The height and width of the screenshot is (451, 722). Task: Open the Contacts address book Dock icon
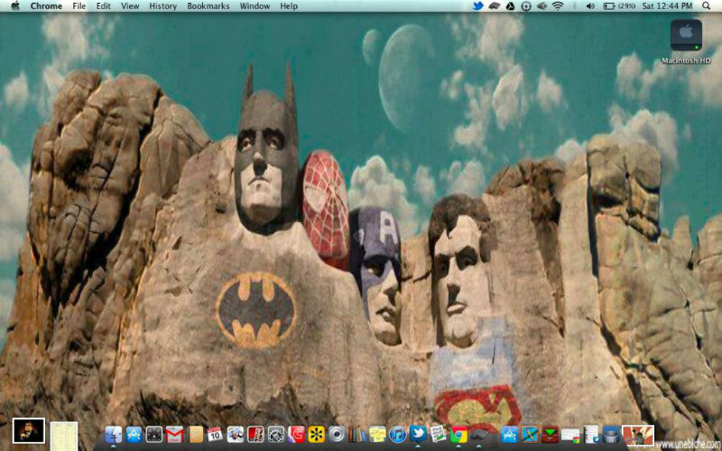coord(196,434)
